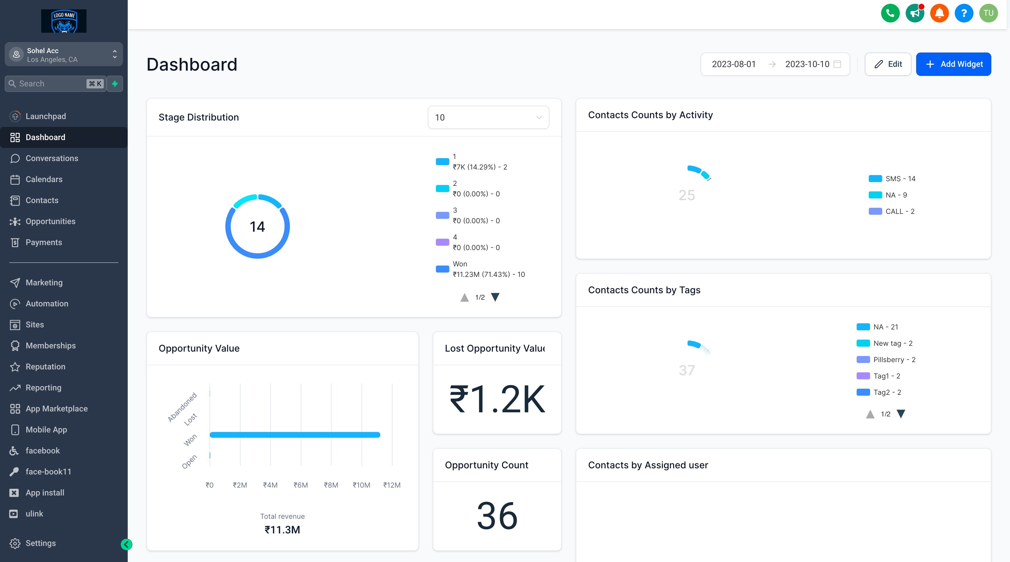This screenshot has width=1010, height=562.
Task: Open the TU user avatar menu
Action: tap(988, 13)
